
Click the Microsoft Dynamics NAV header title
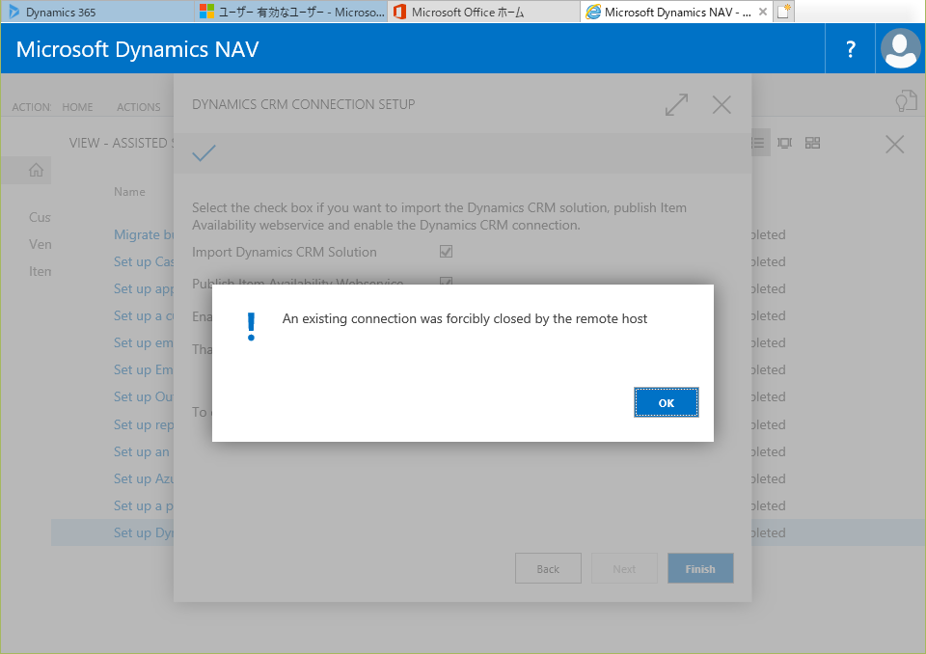point(137,49)
